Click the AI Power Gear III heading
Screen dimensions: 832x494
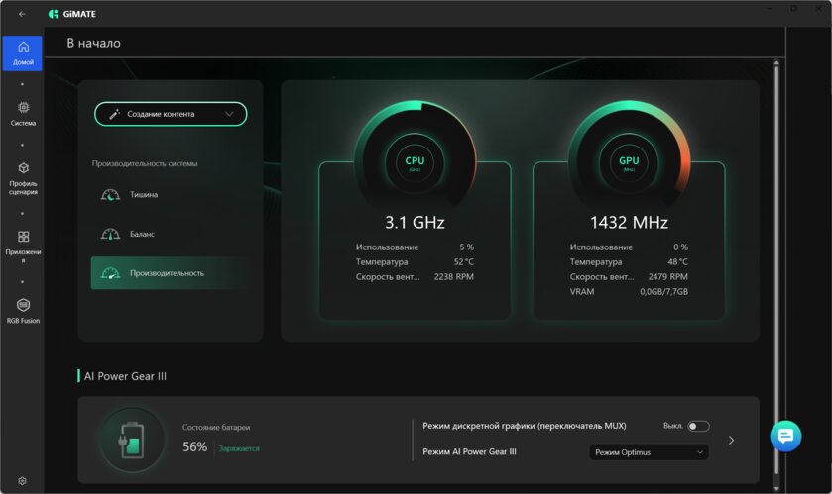coord(125,376)
